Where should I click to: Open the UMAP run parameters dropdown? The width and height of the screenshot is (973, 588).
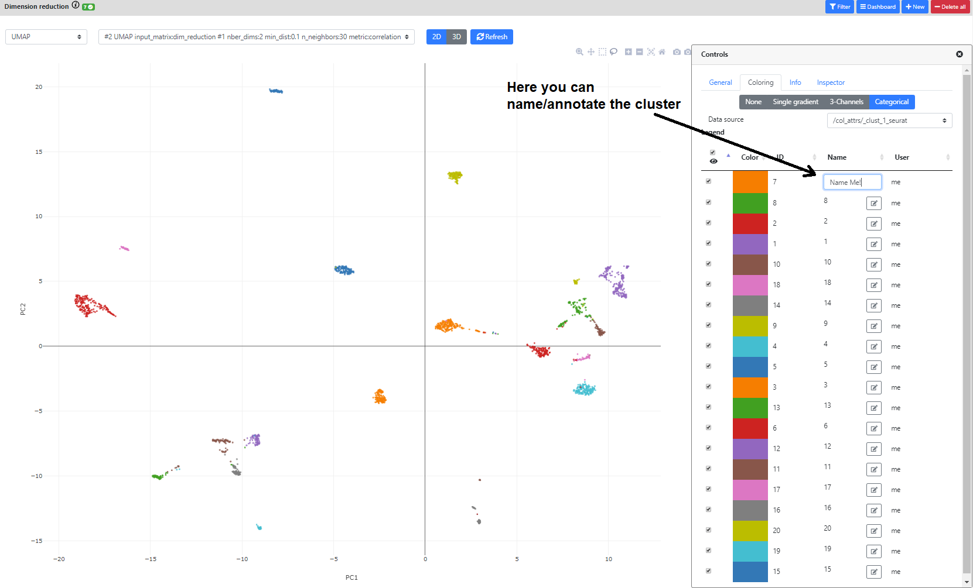257,37
